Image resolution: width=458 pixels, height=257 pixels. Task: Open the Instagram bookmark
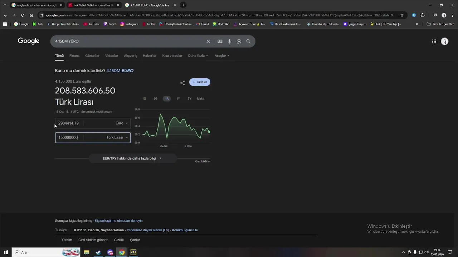point(129,24)
